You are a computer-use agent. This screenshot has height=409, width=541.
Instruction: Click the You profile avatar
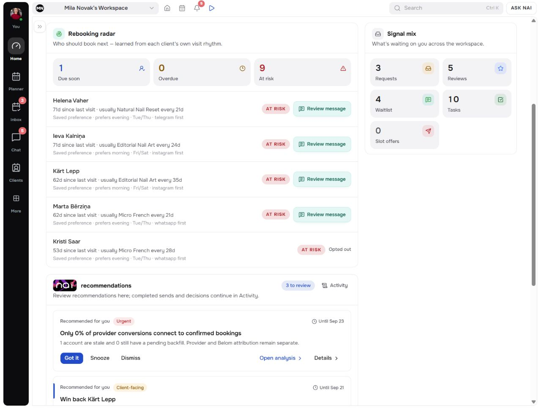click(16, 13)
